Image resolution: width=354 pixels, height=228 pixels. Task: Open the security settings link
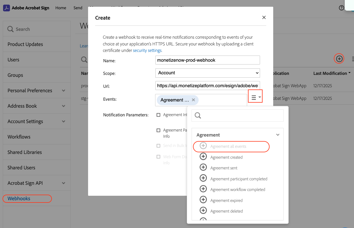click(148, 50)
